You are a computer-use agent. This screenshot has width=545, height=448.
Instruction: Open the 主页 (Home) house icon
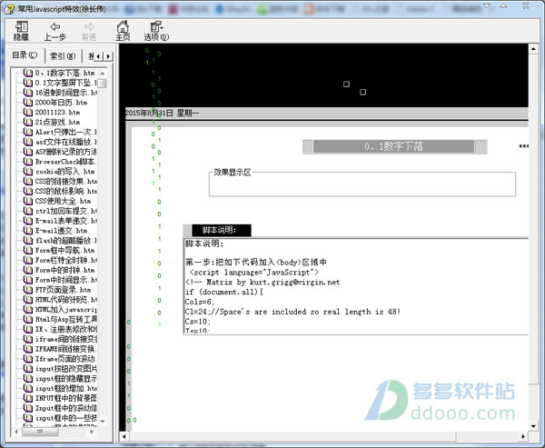click(123, 31)
